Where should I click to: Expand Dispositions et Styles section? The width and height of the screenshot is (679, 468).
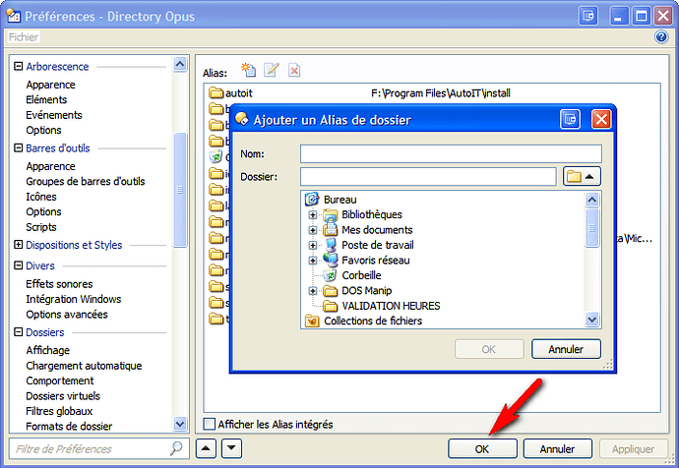click(x=18, y=245)
